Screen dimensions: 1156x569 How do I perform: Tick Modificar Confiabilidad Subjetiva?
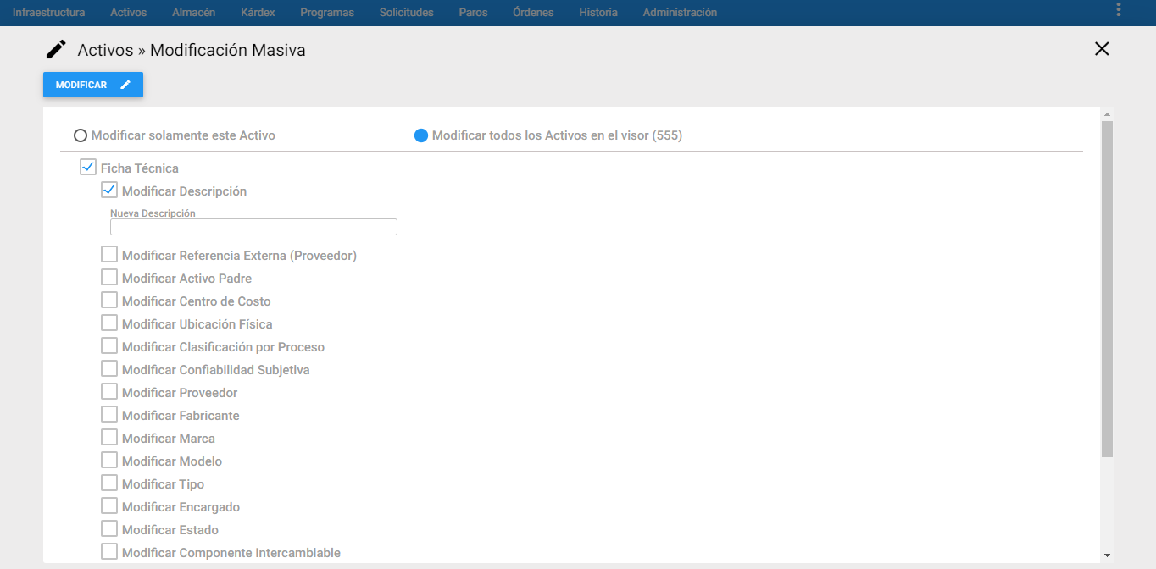[108, 368]
